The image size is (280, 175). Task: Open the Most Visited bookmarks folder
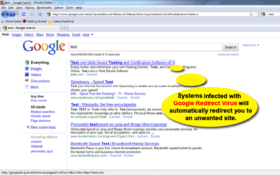(11, 21)
